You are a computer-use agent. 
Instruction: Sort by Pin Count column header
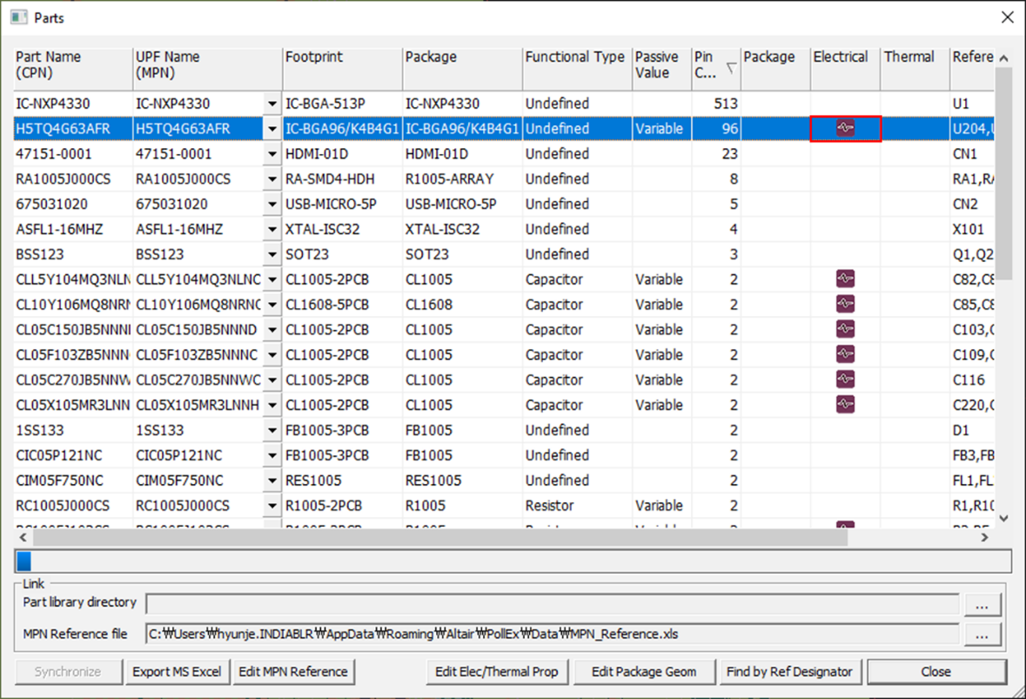coord(715,65)
